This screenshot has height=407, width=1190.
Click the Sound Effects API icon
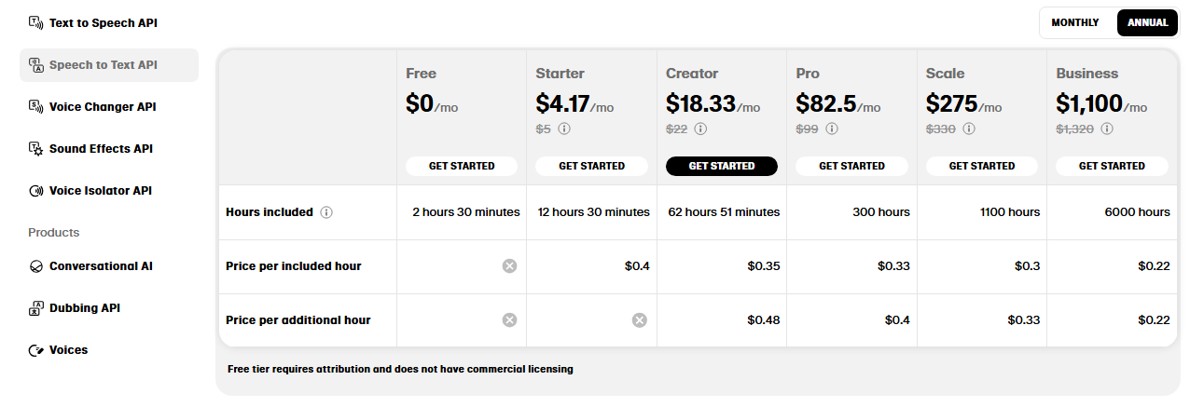coord(35,149)
